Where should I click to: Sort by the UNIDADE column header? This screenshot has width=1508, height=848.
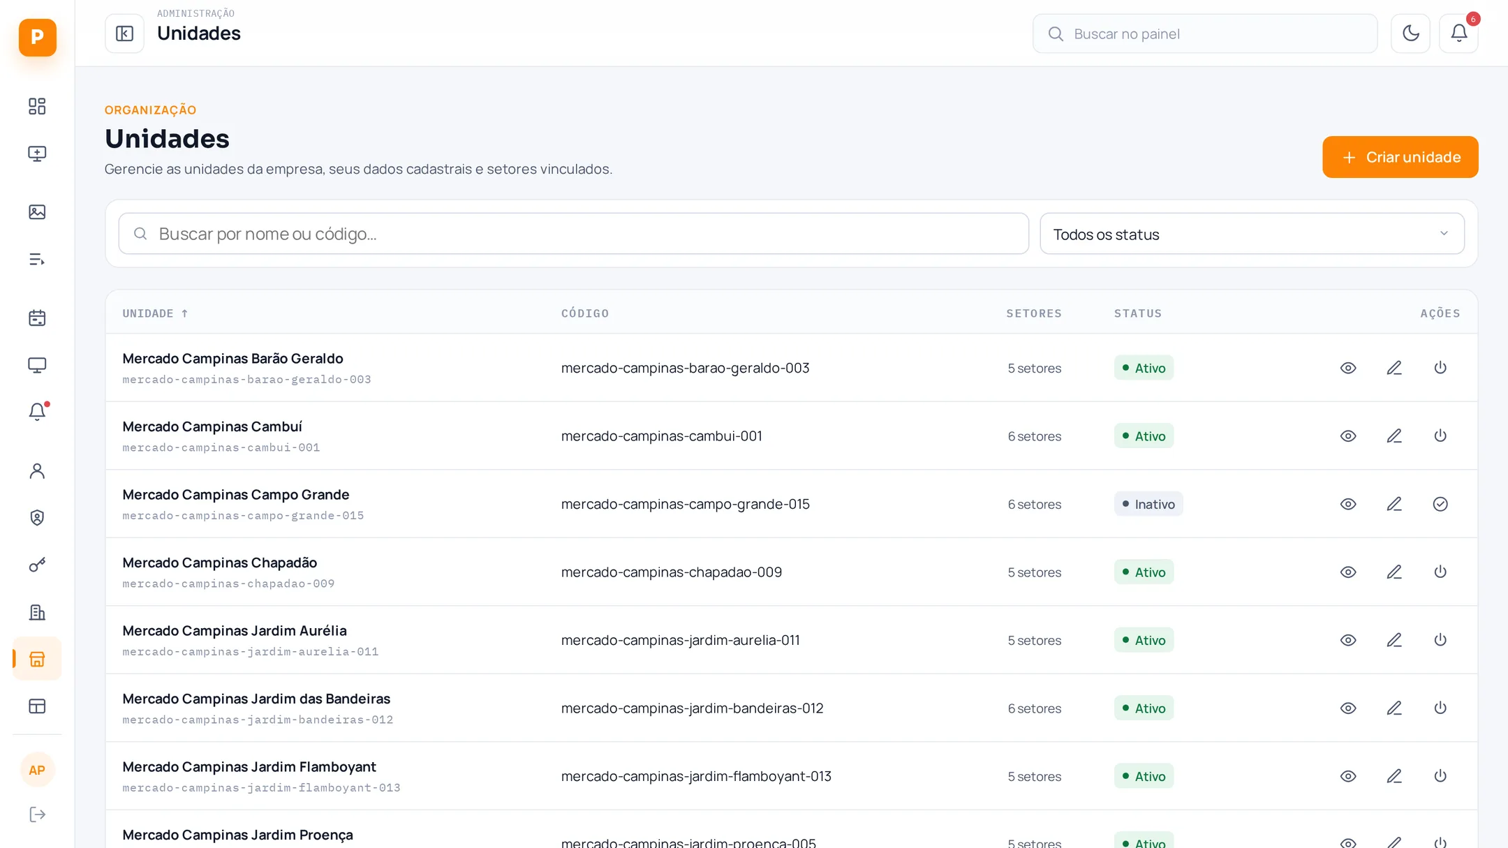tap(155, 313)
